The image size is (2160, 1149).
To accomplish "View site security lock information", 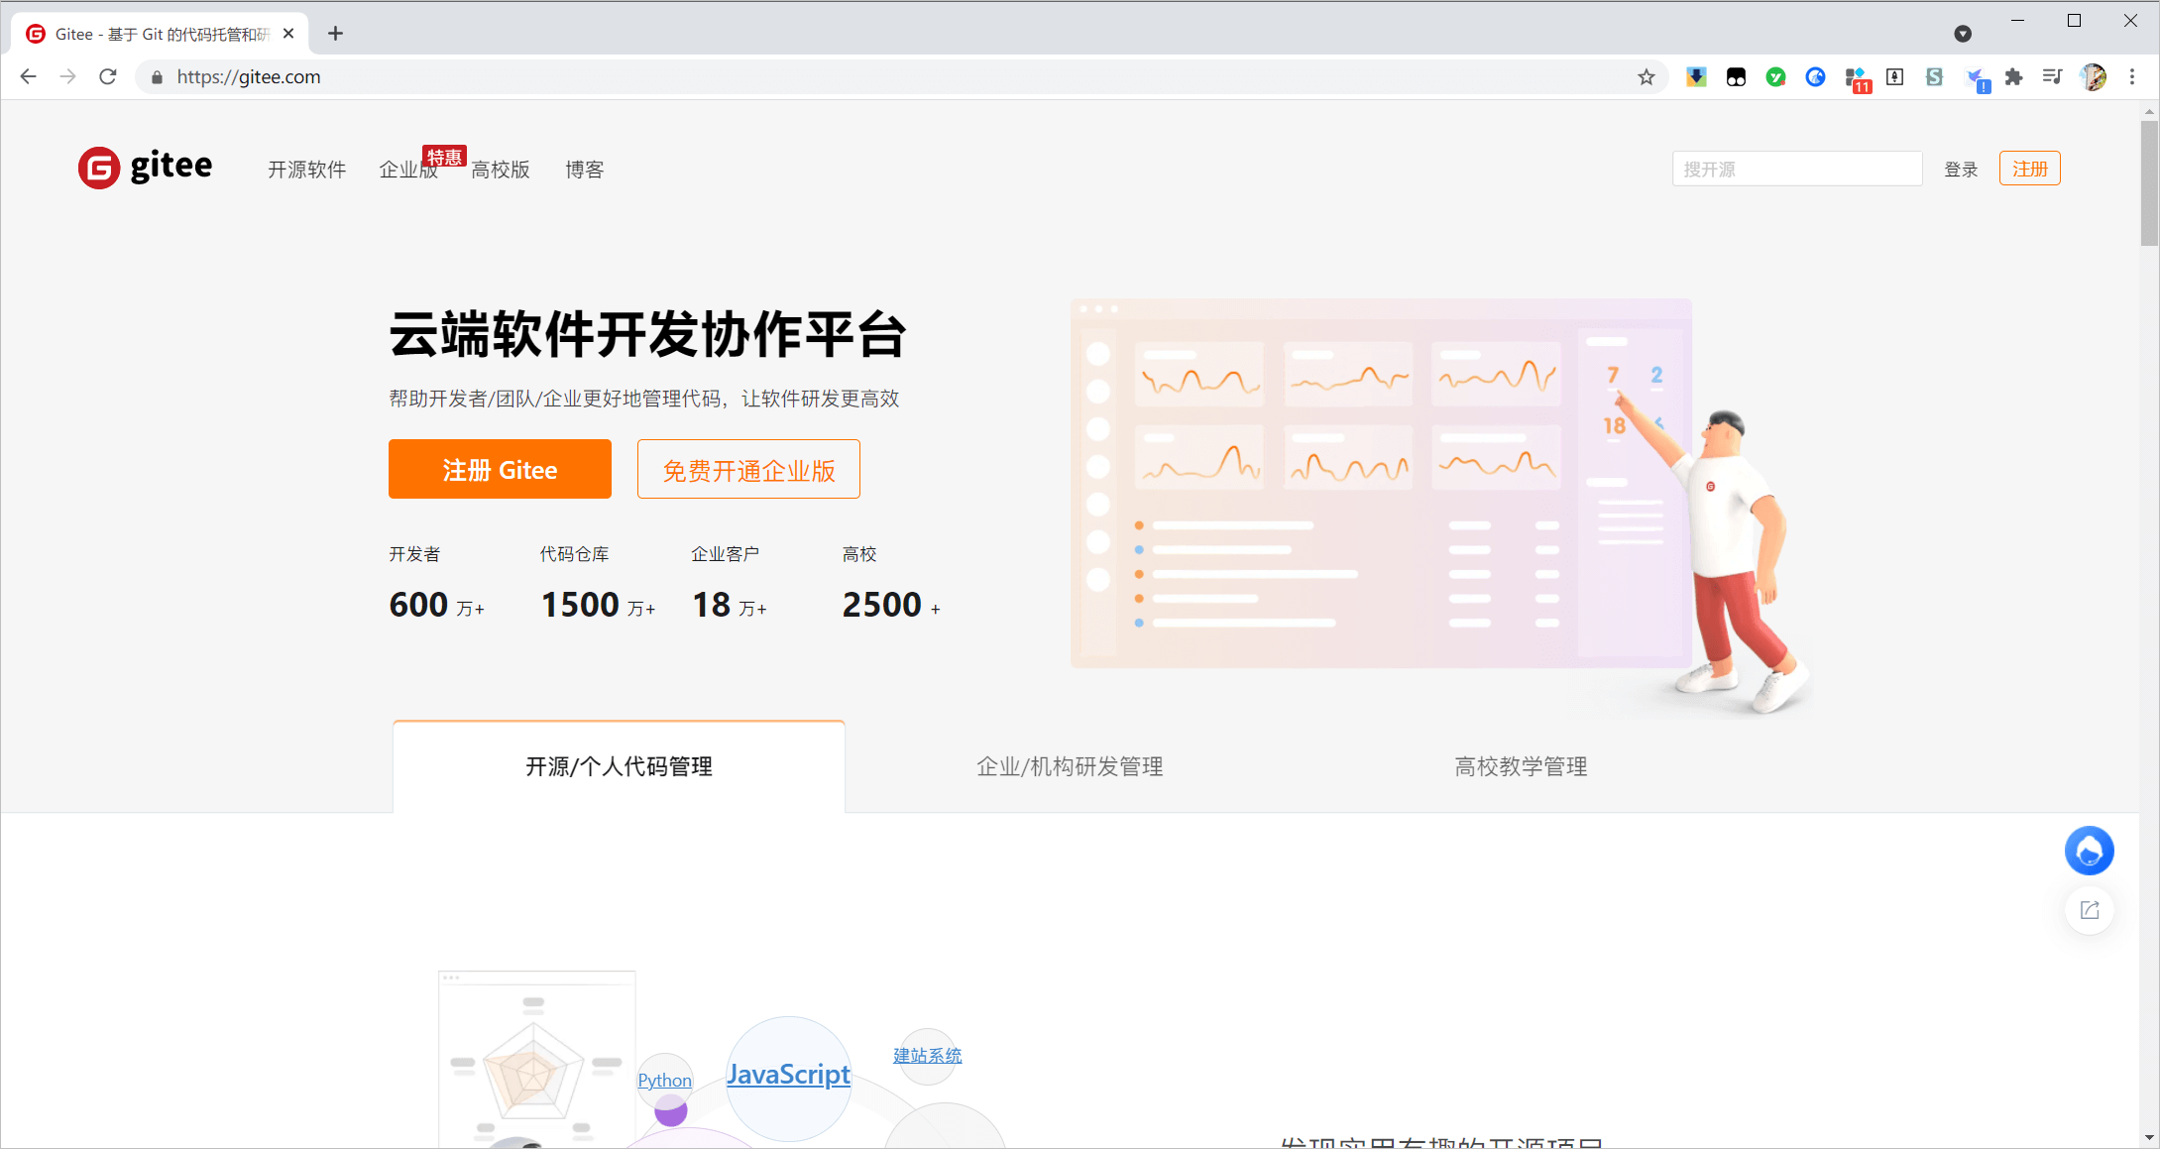I will pos(157,77).
